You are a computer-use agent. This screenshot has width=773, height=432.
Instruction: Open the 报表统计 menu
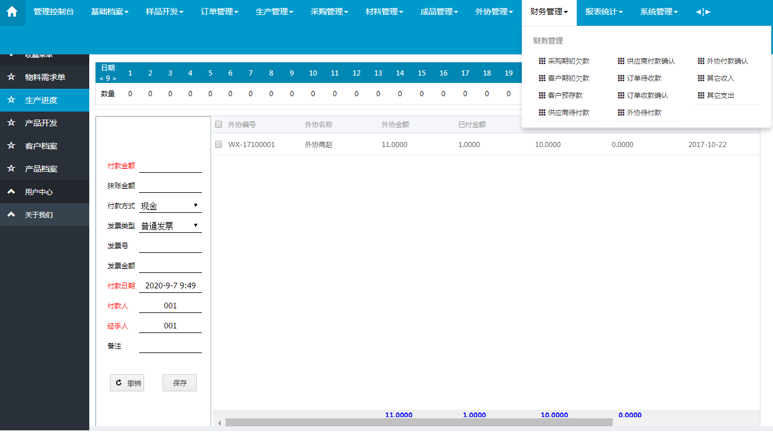(604, 12)
